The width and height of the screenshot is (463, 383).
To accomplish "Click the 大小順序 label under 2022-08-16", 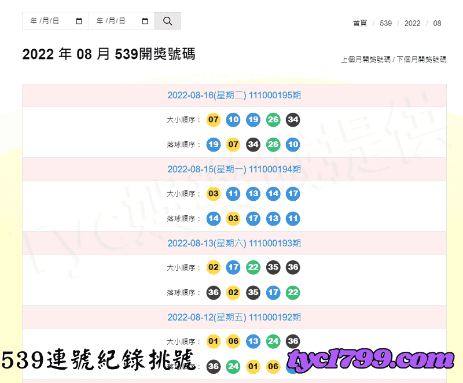I will [x=183, y=120].
